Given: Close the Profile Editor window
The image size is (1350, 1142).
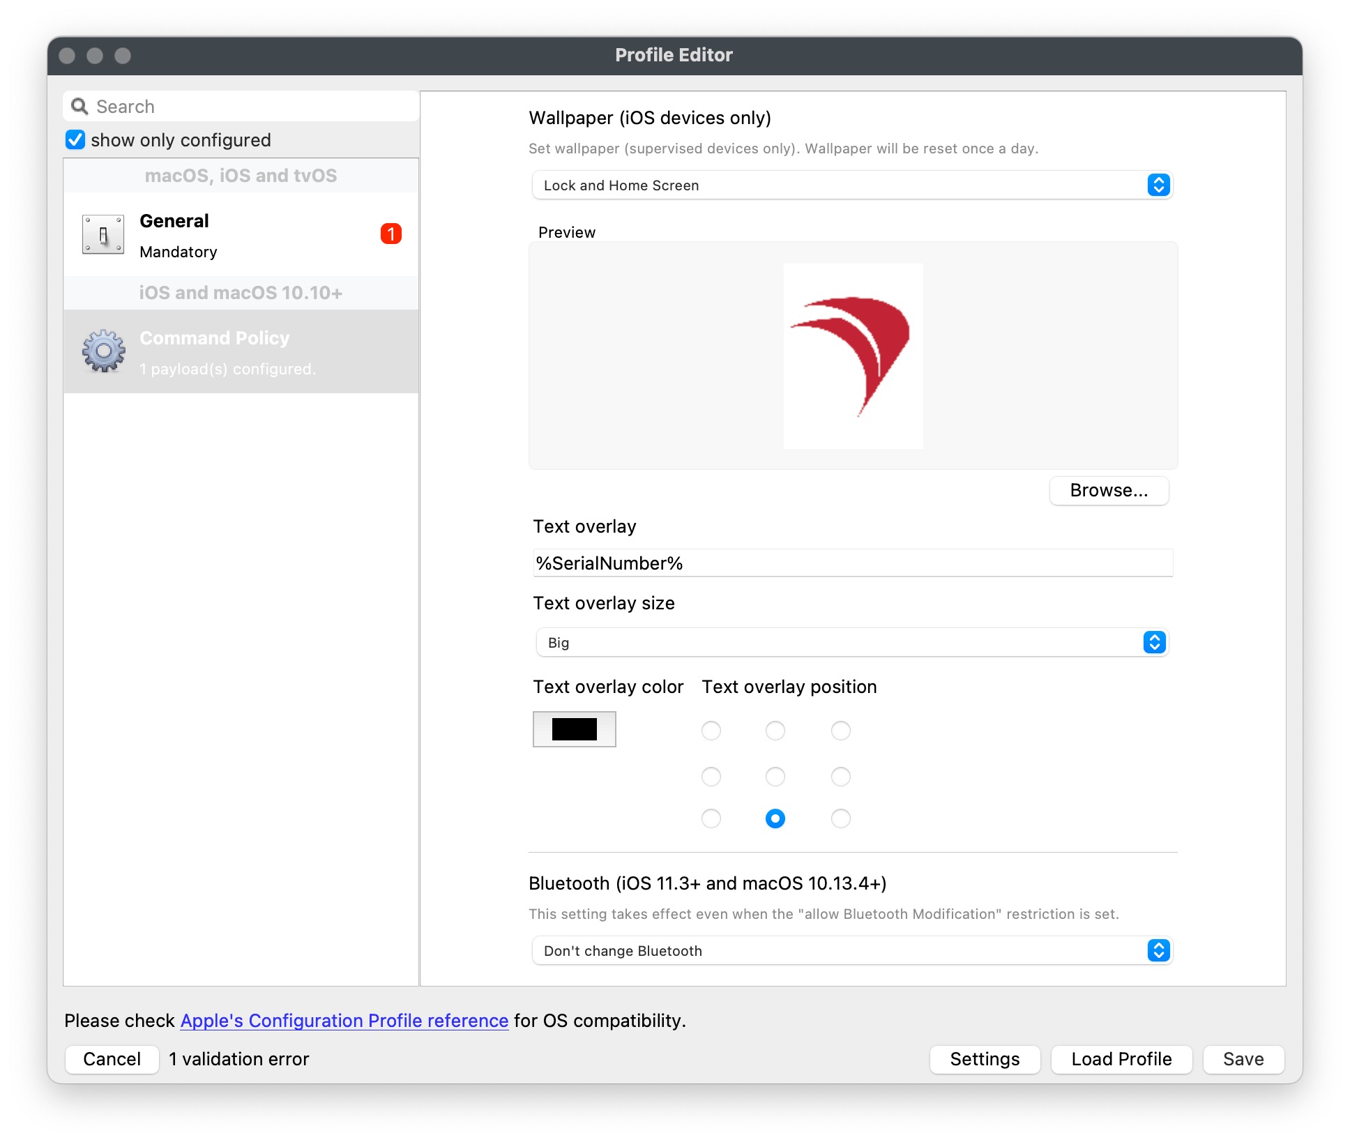Looking at the screenshot, I should (67, 56).
